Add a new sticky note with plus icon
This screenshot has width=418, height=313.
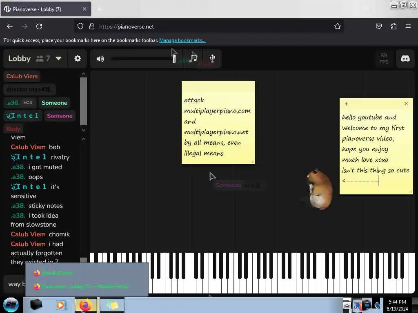click(x=346, y=104)
